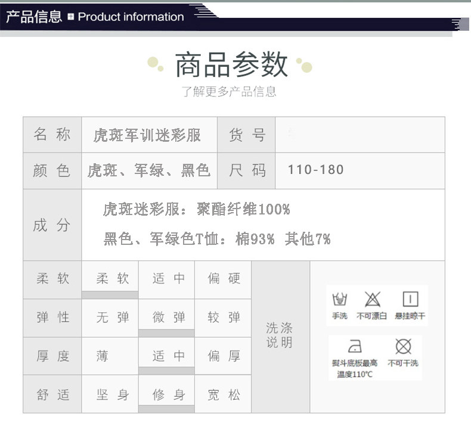471x426 pixels.
Task: Select the 柔软 softness option cell
Action: click(x=110, y=279)
